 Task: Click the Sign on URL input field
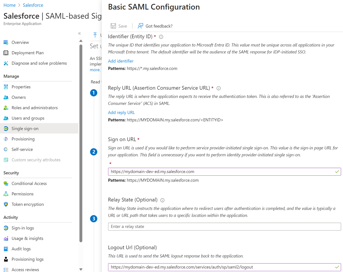[224, 172]
